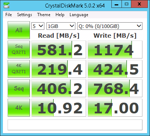The height and width of the screenshot is (136, 150).
Task: Start the 4K Q32T1 benchmark
Action: (x=19, y=69)
